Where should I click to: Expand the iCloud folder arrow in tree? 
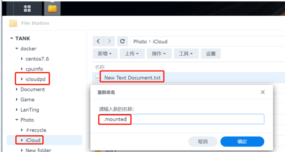(x=22, y=140)
